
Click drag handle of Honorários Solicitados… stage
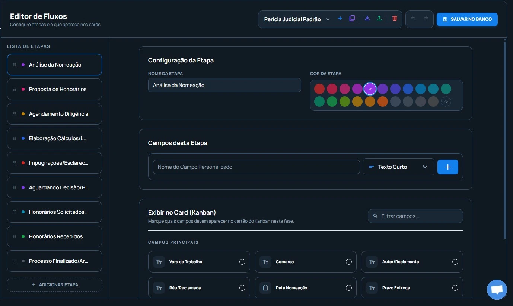15,212
